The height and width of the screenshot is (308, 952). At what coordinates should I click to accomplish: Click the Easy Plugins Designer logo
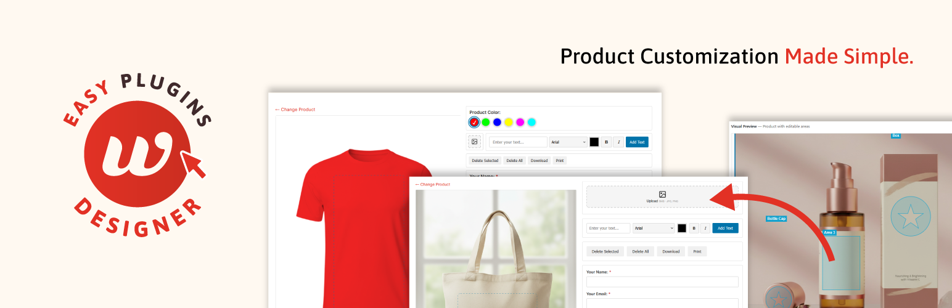point(137,154)
